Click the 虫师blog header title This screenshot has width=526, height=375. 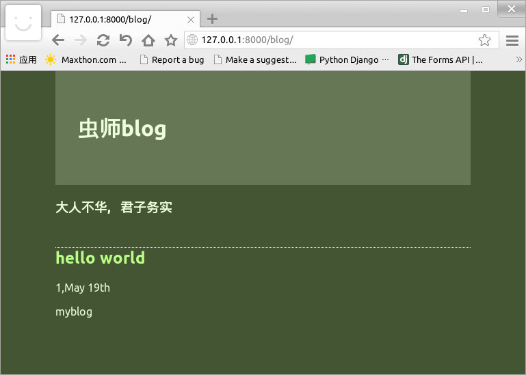122,128
